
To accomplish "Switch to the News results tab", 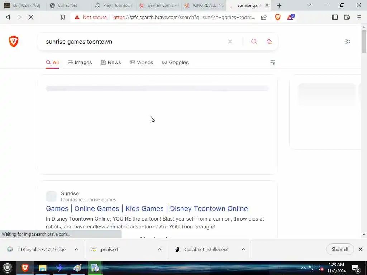I will point(111,62).
